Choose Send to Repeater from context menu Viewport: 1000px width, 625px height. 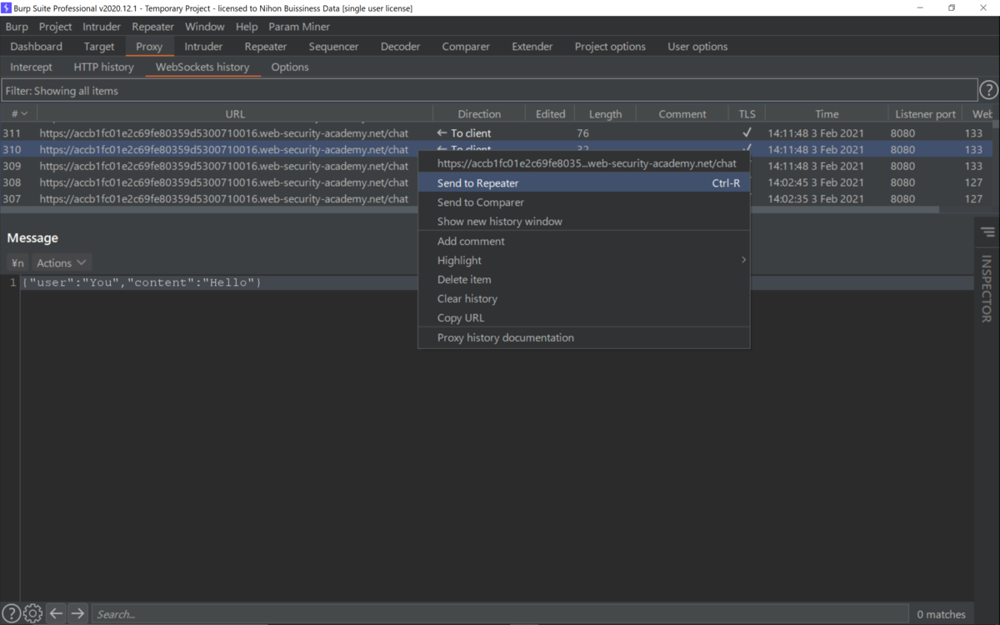(583, 183)
